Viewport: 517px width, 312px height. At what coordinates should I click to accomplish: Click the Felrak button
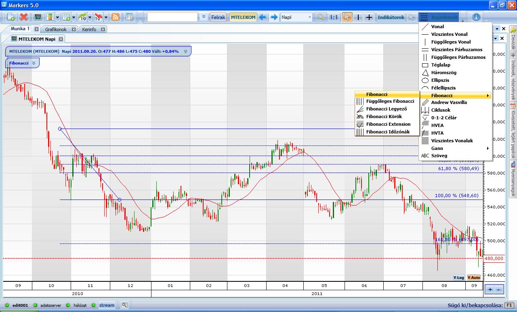[218, 17]
